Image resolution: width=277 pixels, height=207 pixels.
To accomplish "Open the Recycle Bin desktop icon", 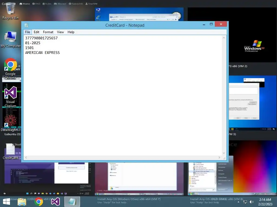I will [x=10, y=11].
